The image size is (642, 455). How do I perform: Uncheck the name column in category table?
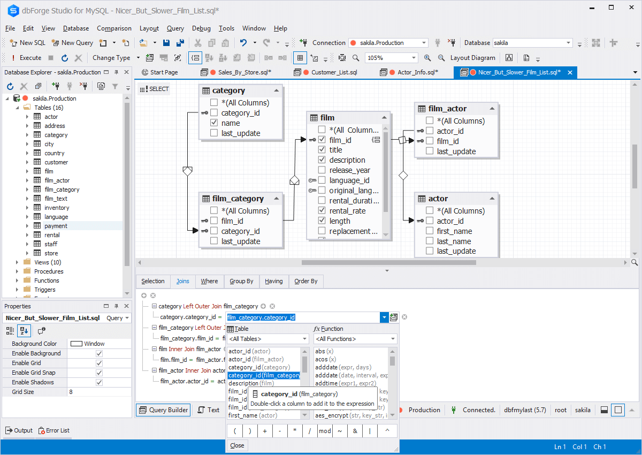click(x=214, y=123)
